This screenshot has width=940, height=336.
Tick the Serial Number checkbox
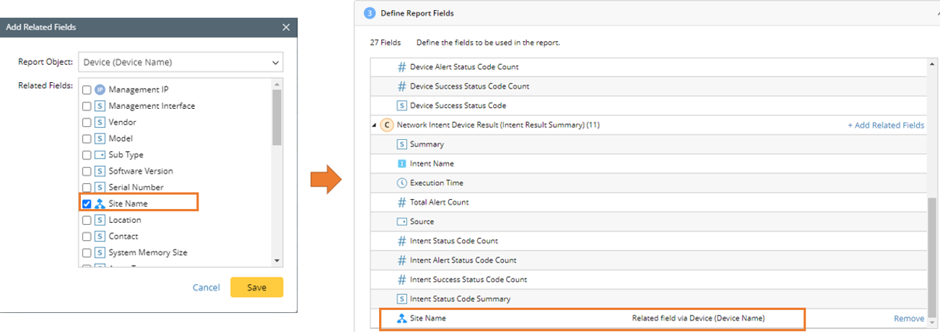(x=87, y=187)
